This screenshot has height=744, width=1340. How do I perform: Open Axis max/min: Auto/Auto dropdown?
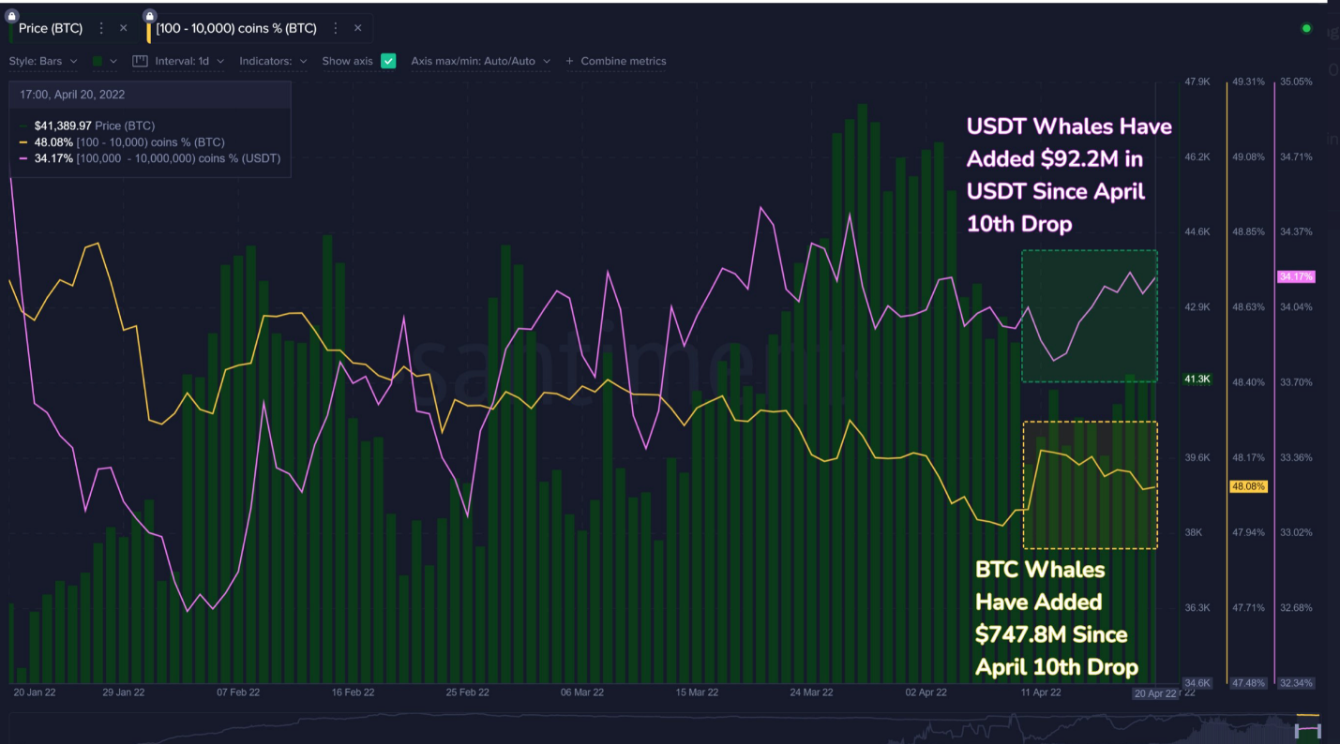[x=480, y=61]
